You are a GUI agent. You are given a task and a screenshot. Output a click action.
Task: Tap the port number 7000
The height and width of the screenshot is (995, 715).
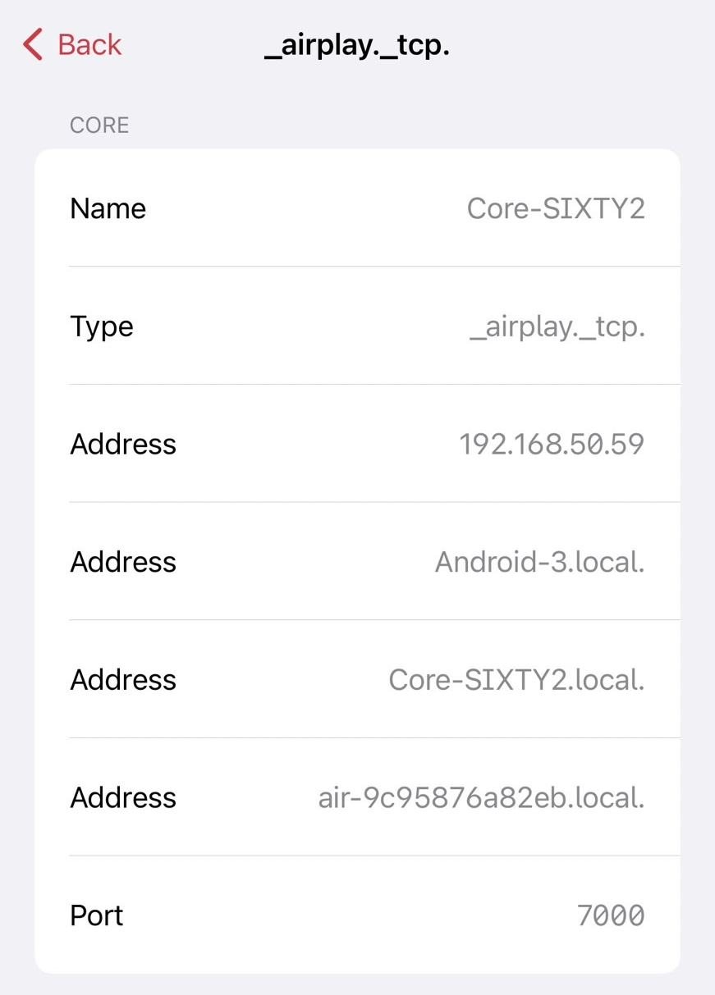[x=611, y=915]
